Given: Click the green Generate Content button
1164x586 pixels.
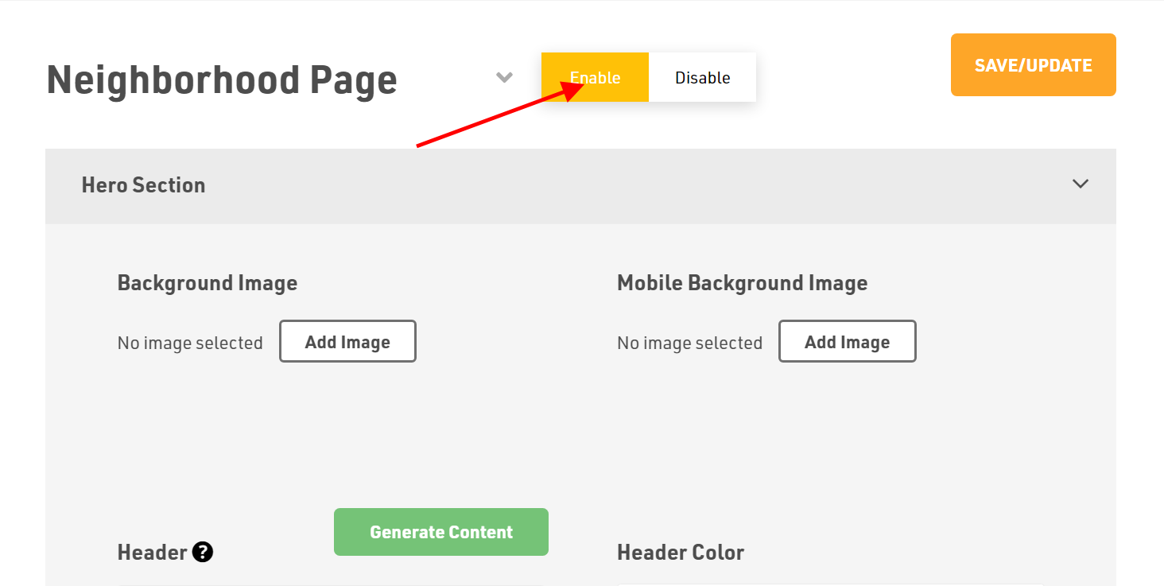Looking at the screenshot, I should click(x=440, y=532).
